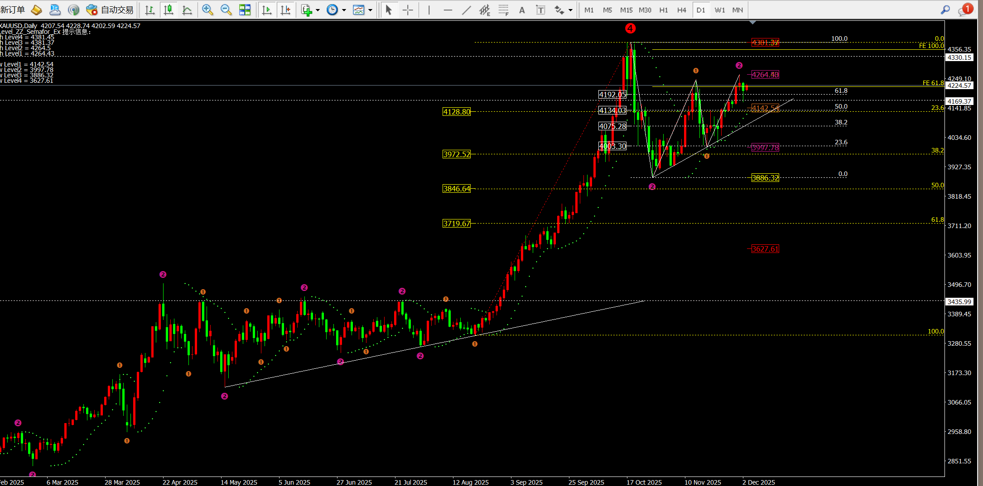Switch to the H4 timeframe

(681, 10)
